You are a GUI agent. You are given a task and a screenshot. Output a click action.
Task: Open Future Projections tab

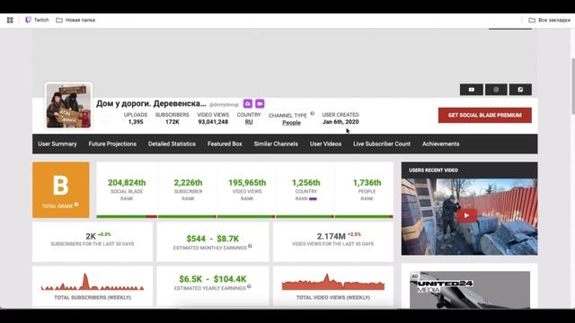[x=112, y=144]
